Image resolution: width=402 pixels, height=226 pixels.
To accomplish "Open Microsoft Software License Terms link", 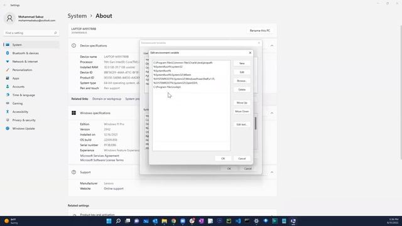I will coord(102,160).
